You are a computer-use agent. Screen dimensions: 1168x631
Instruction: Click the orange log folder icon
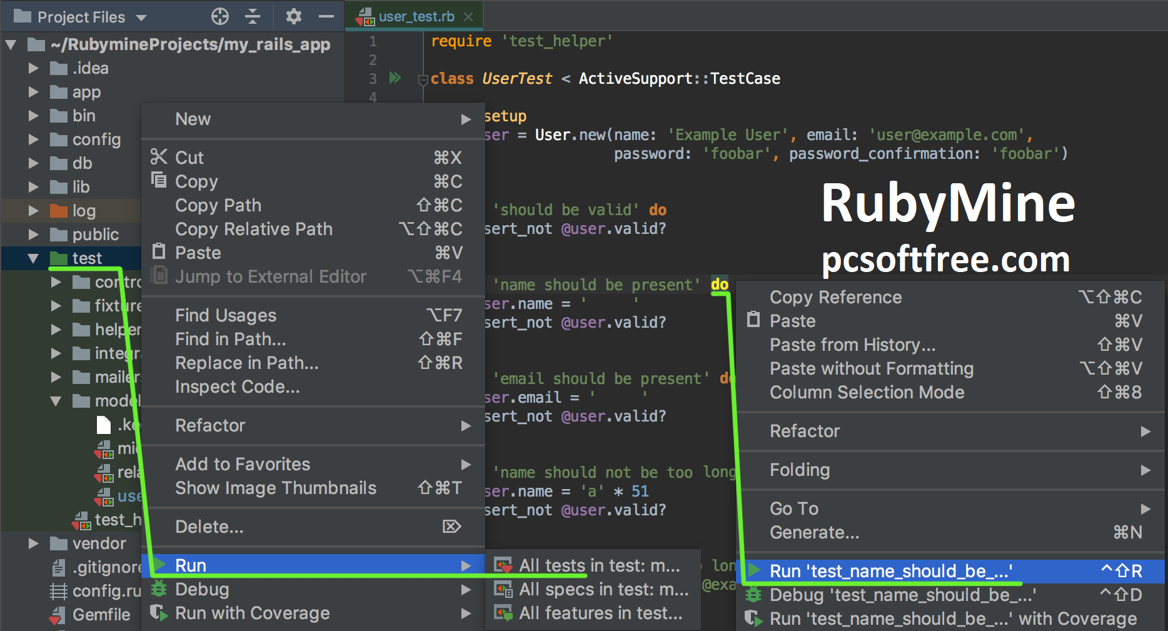pos(59,210)
